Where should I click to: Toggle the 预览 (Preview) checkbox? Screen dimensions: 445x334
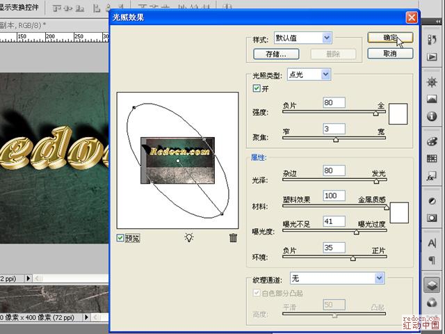point(121,238)
